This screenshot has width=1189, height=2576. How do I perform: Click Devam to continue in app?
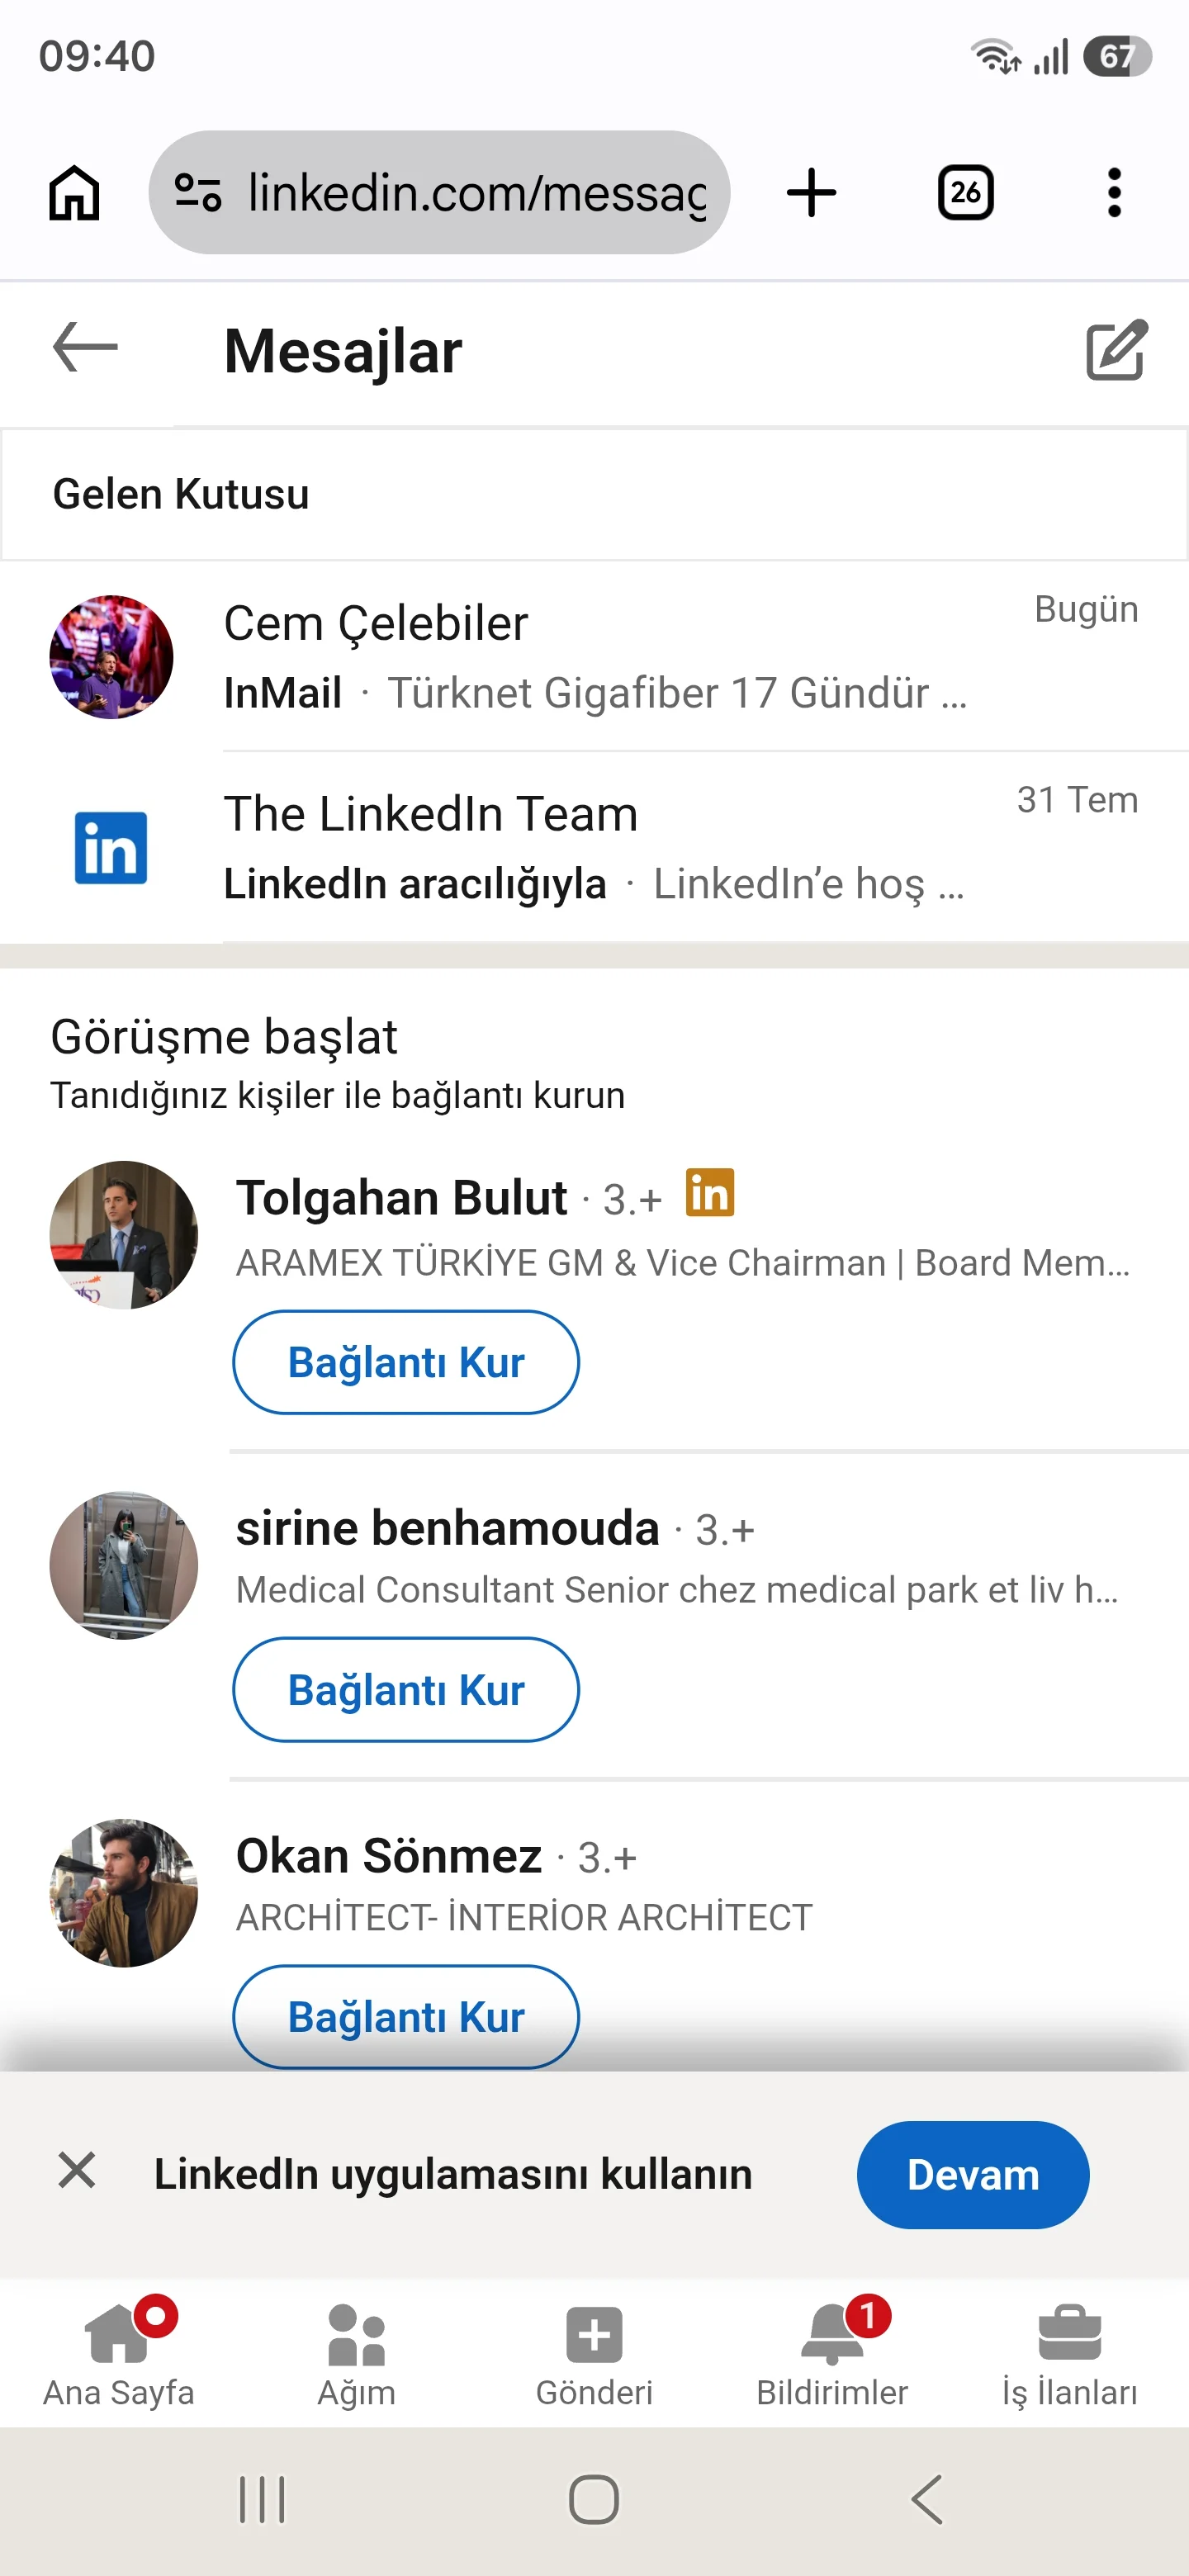[973, 2175]
